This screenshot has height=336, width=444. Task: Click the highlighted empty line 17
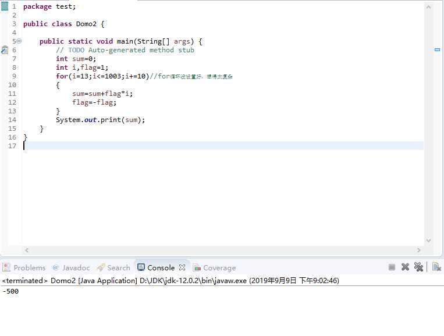(x=223, y=146)
